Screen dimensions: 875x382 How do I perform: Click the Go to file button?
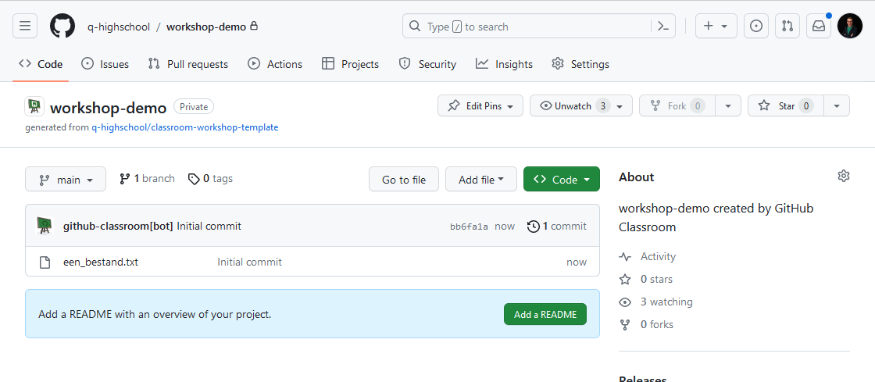tap(404, 180)
